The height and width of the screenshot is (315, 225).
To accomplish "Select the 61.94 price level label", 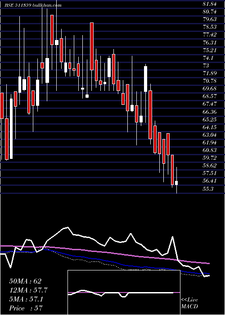I will coord(210,143).
